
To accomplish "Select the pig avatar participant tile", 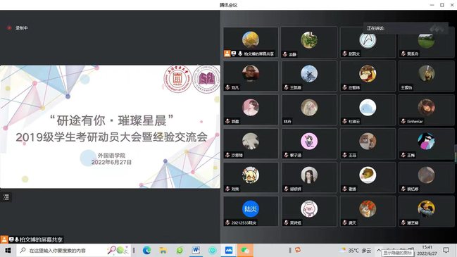I will click(309, 211).
